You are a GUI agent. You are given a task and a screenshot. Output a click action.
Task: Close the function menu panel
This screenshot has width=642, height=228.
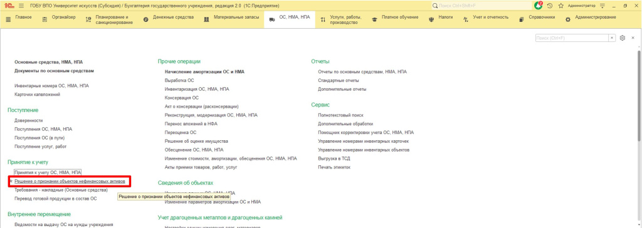[633, 38]
